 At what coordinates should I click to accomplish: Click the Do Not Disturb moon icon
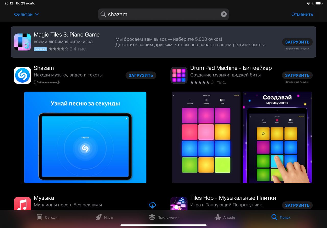click(x=313, y=3)
